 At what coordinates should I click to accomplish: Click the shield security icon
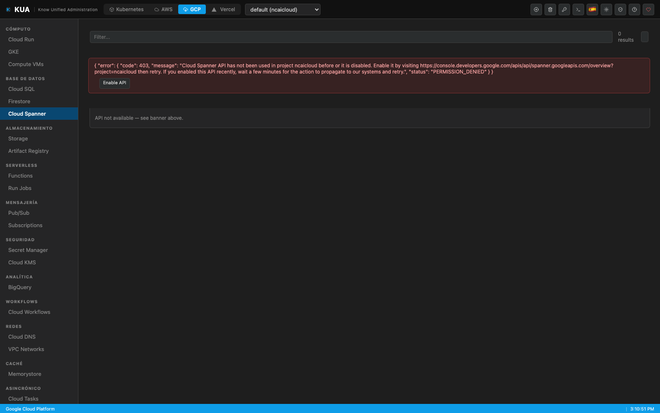point(620,9)
